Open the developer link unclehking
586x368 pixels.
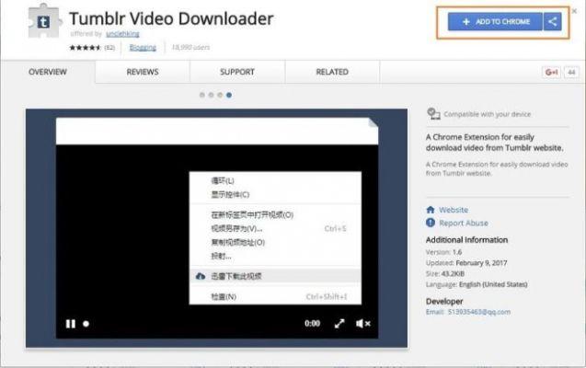point(122,34)
